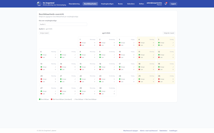Select the day 24 Vrijdag card

pos(127,79)
